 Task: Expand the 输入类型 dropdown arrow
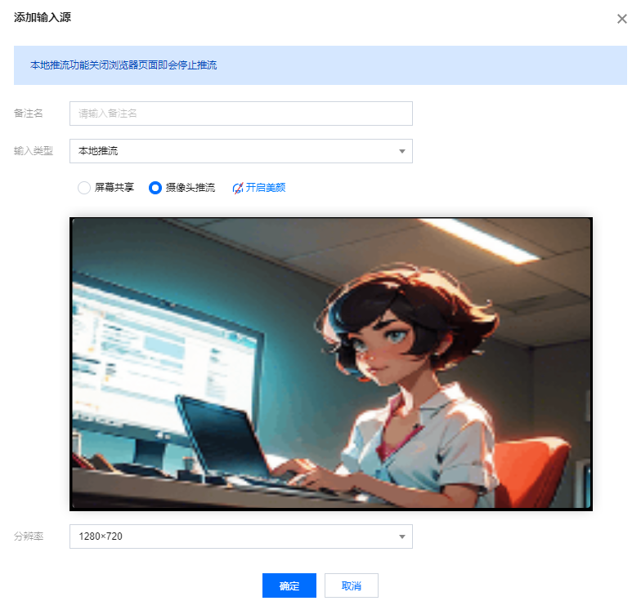pyautogui.click(x=402, y=151)
